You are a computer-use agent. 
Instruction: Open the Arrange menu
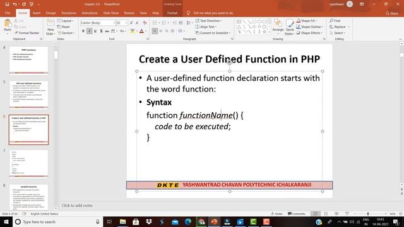tap(278, 26)
